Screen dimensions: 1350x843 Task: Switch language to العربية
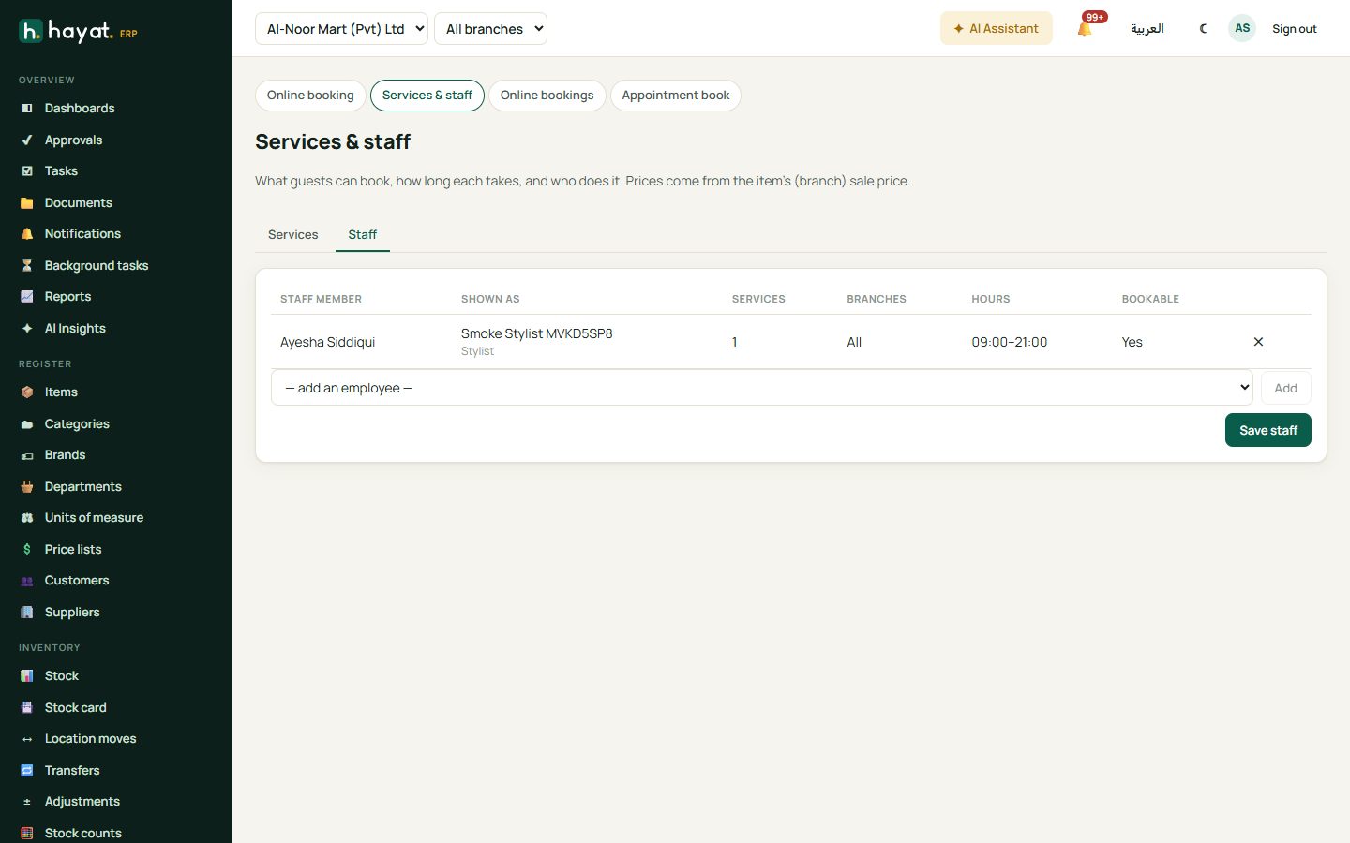click(x=1147, y=29)
